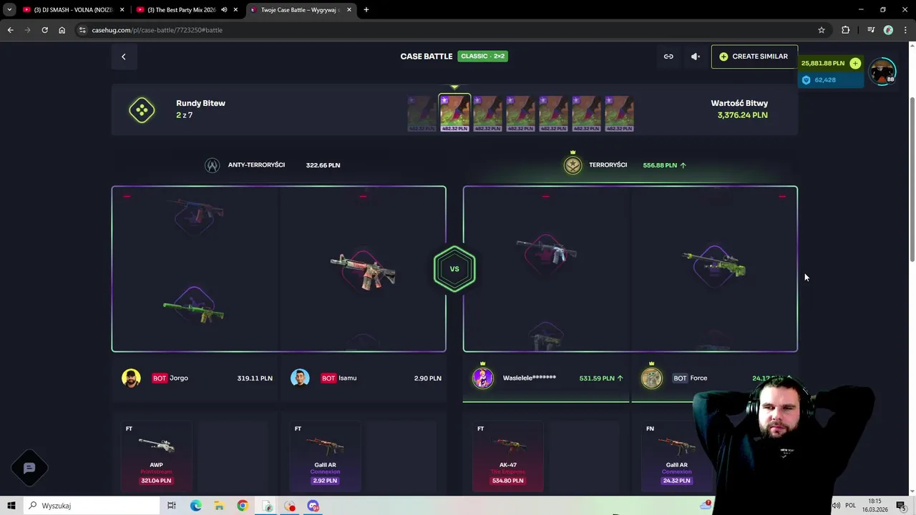Mute The Best Party Mix tab audio

pyautogui.click(x=224, y=10)
